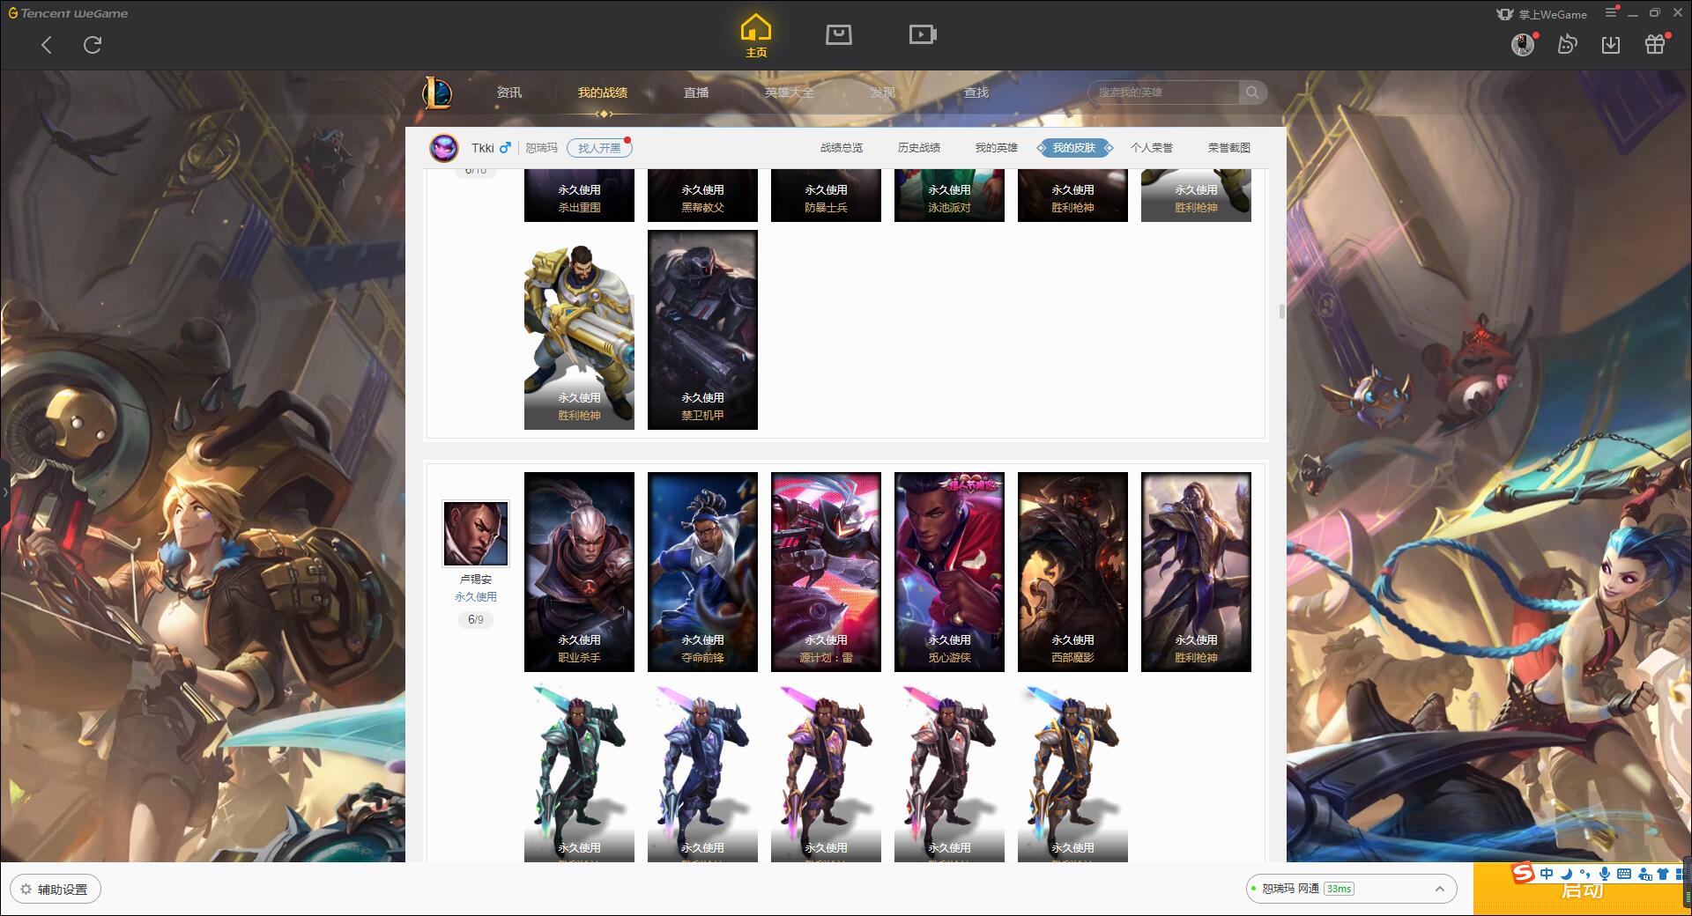The image size is (1692, 916).
Task: Open the user avatar in top-right
Action: [1522, 44]
